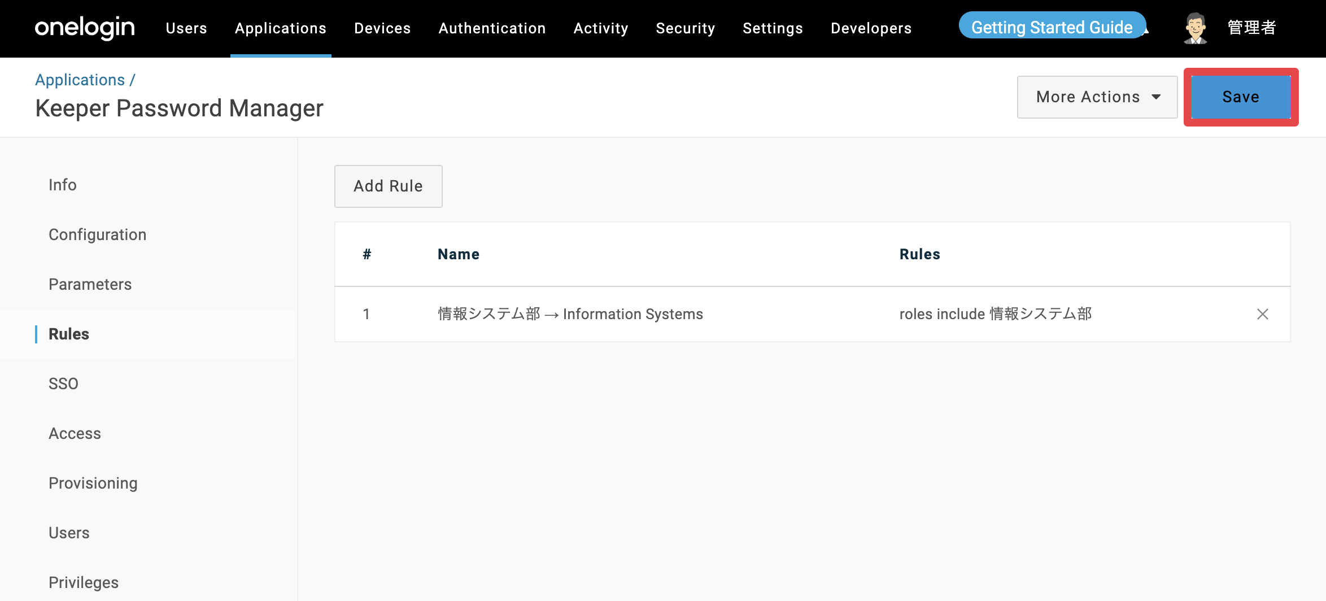1326x601 pixels.
Task: Open the More Actions dropdown
Action: tap(1097, 97)
